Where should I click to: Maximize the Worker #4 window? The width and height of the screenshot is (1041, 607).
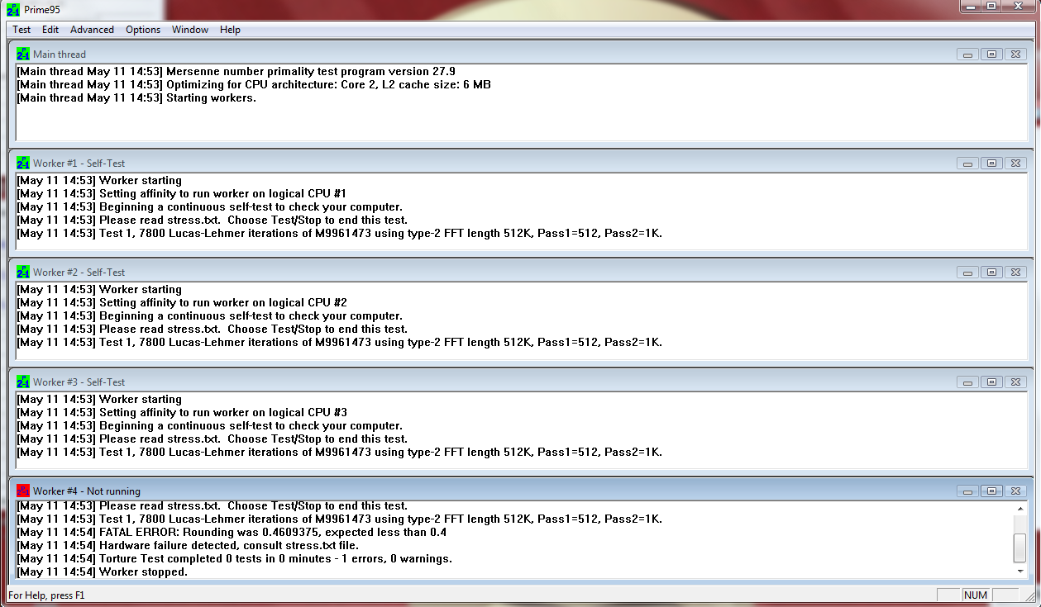pyautogui.click(x=991, y=491)
